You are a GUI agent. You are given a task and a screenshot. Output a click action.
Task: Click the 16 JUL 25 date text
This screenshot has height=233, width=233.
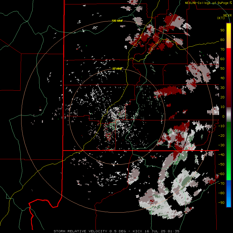click(x=155, y=231)
